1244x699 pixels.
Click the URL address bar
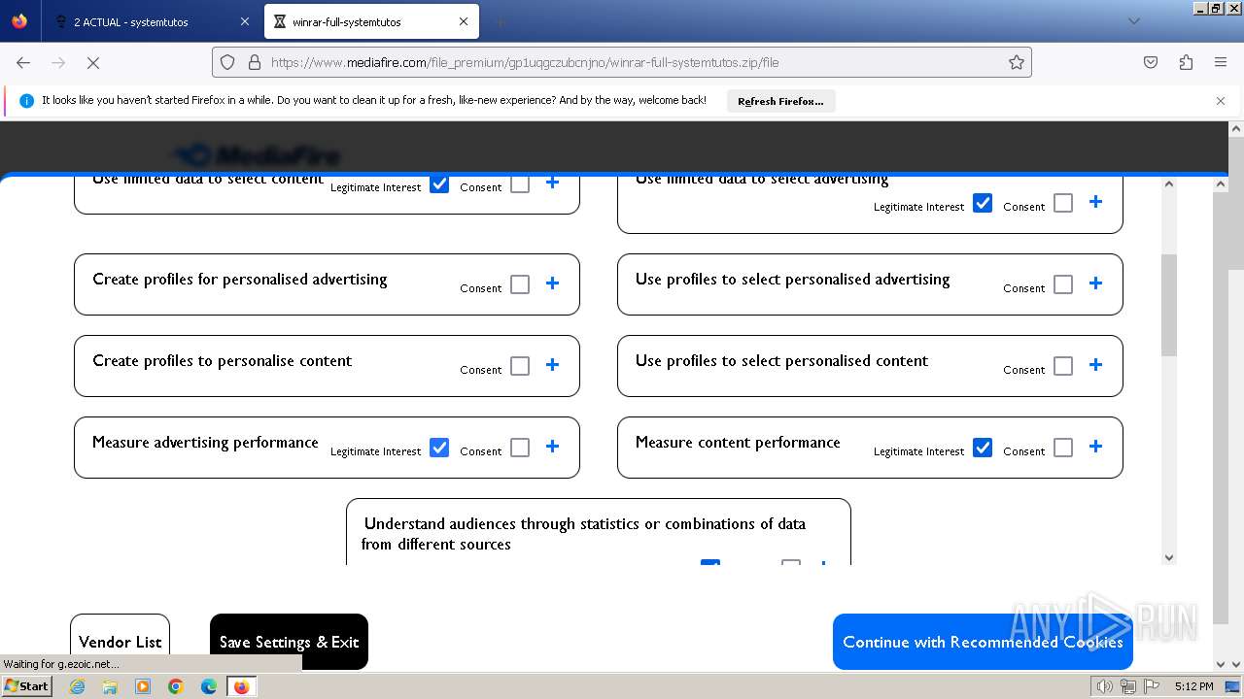(622, 62)
